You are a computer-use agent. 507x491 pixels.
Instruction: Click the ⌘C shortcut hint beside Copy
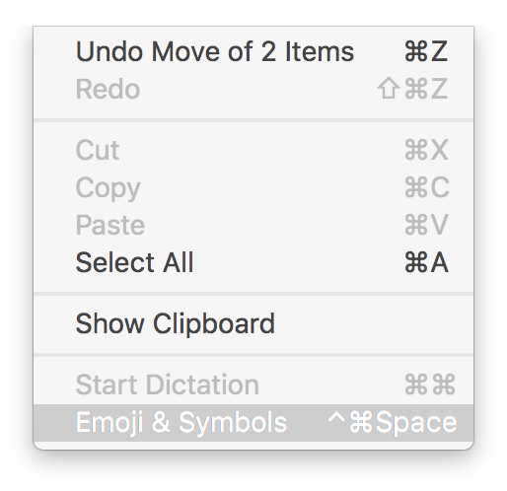click(427, 187)
